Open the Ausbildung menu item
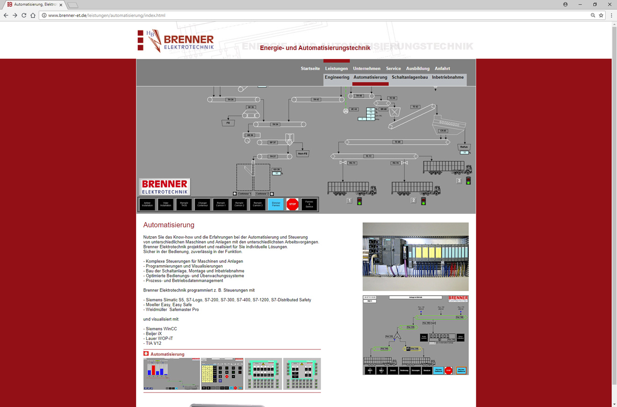617x407 pixels. click(417, 69)
